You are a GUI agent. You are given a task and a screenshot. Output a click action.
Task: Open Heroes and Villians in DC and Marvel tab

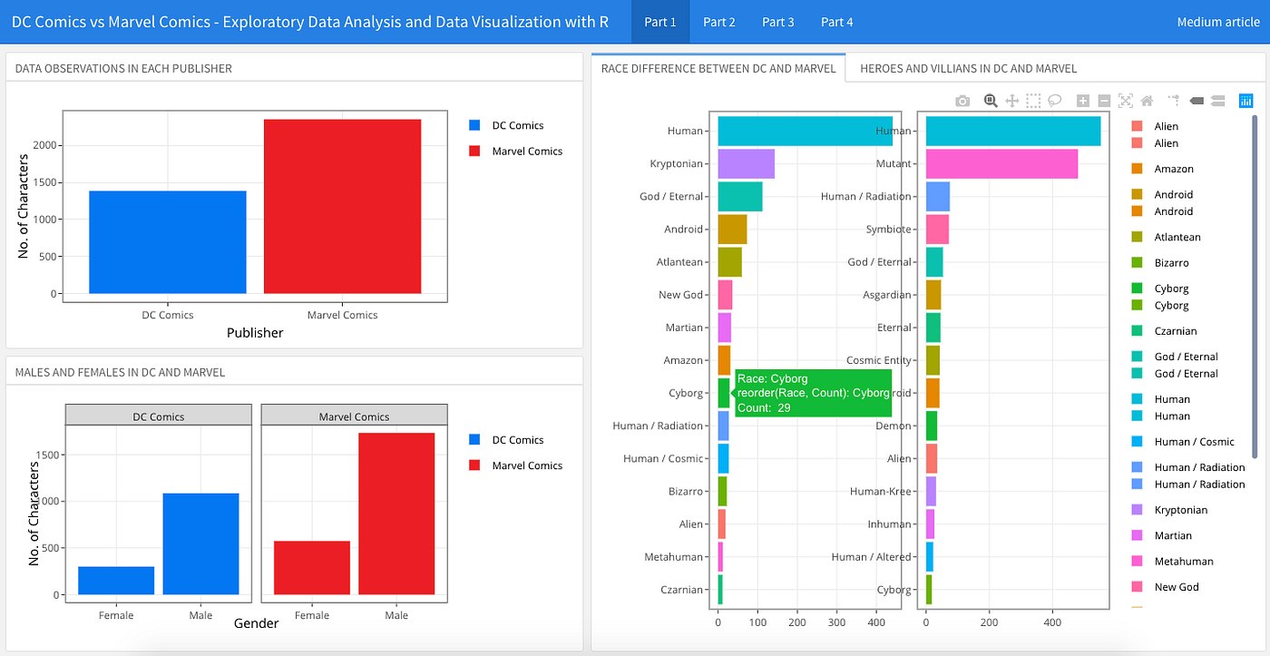click(968, 68)
